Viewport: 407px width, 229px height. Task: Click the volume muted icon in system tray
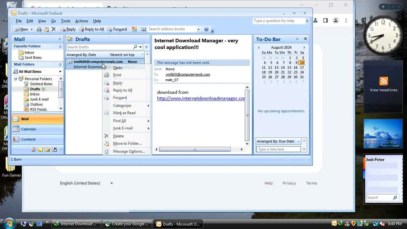pos(383,224)
